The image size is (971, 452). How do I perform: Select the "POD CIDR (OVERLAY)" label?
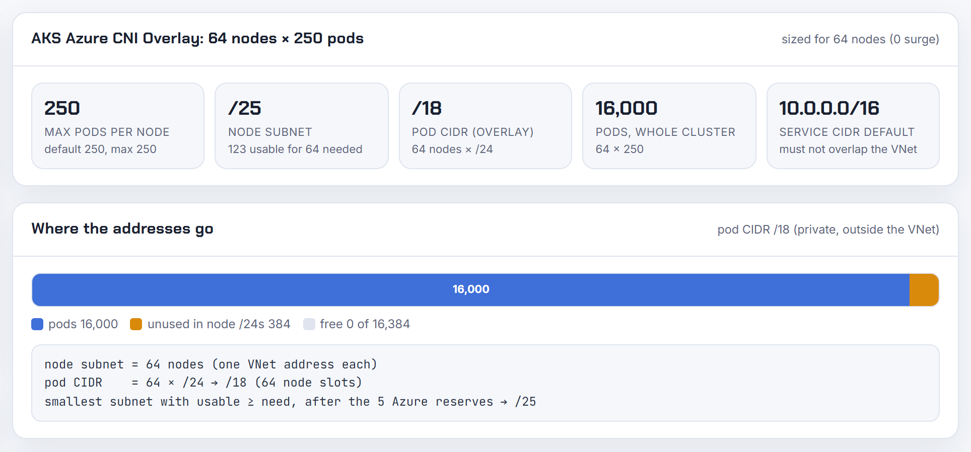473,132
